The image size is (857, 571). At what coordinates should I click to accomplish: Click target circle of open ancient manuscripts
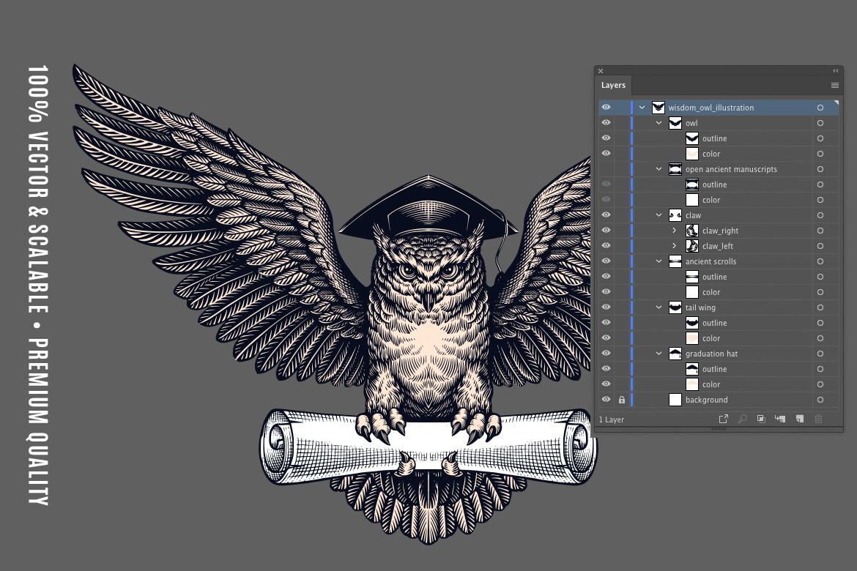[x=820, y=169]
